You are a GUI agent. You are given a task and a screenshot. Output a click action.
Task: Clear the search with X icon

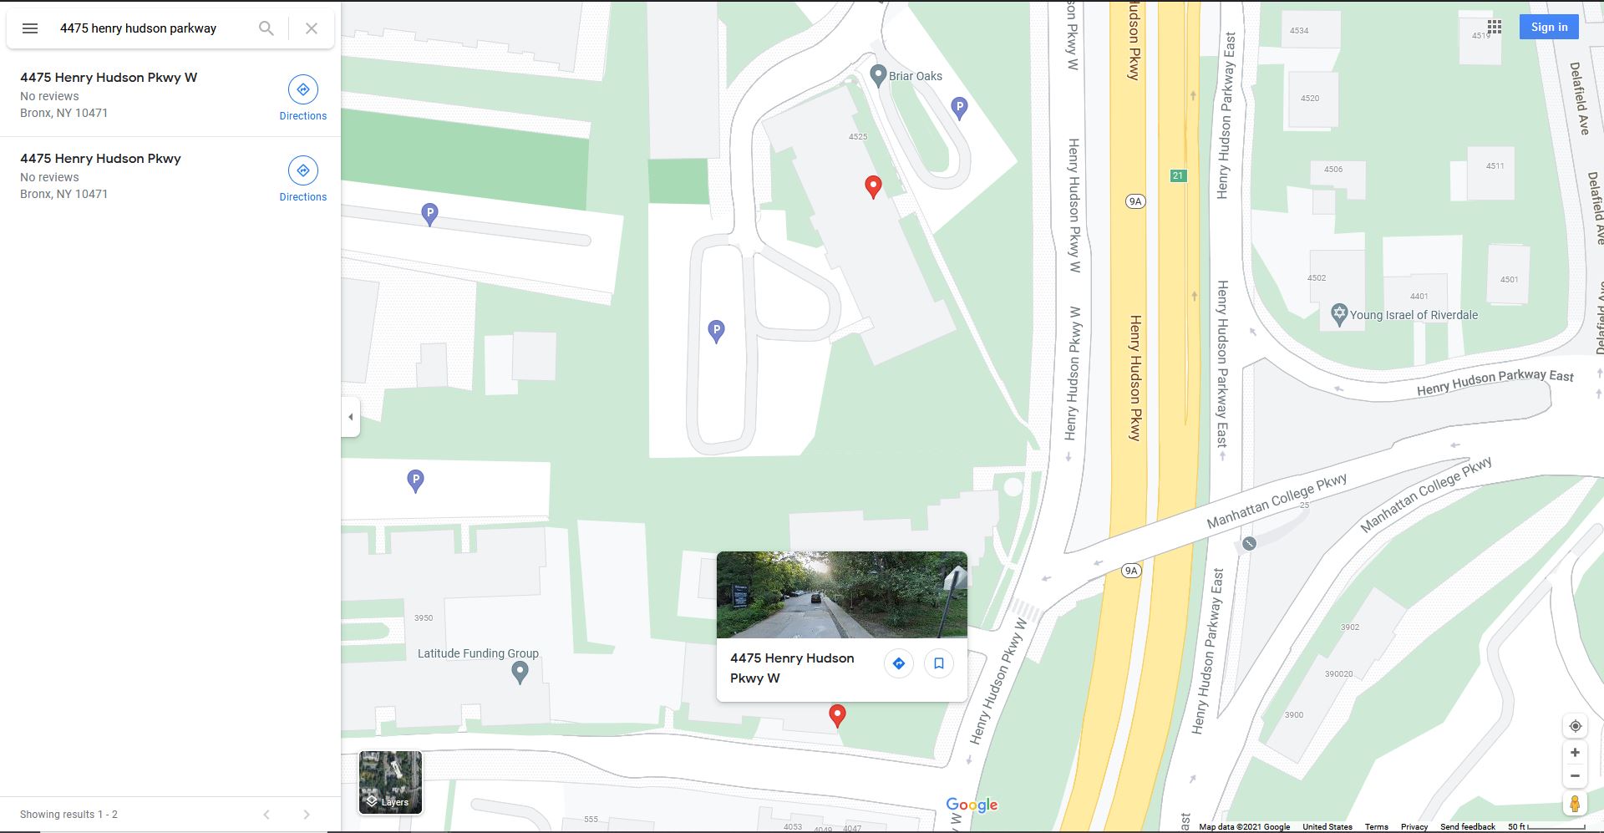pos(312,28)
